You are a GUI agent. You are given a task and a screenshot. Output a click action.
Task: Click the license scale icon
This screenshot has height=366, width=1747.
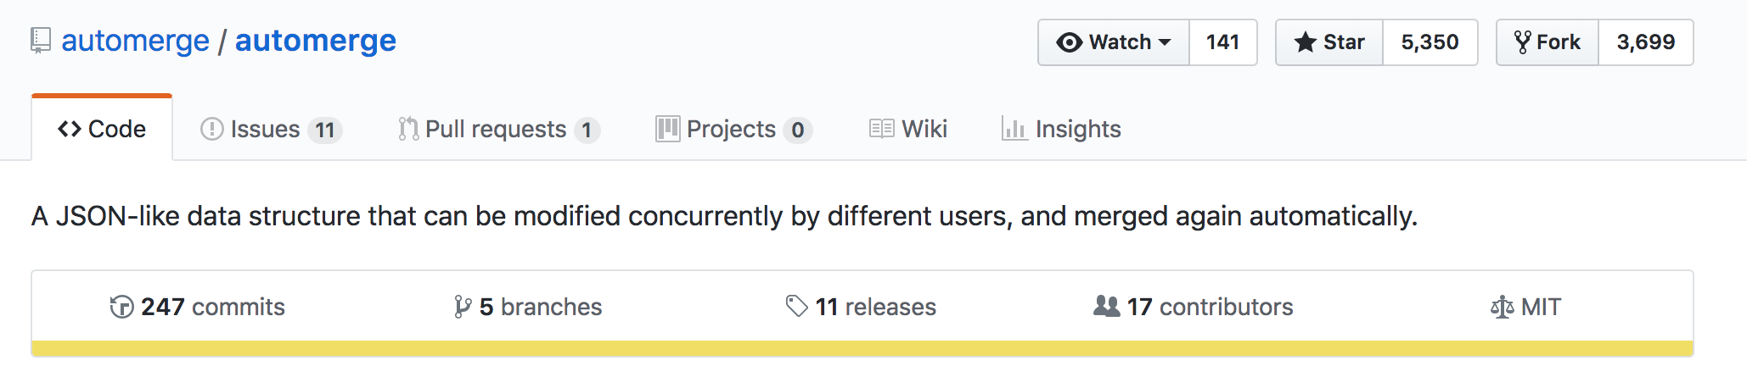pyautogui.click(x=1503, y=307)
